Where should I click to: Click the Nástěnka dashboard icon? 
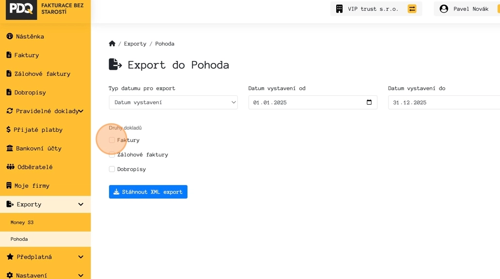point(10,36)
